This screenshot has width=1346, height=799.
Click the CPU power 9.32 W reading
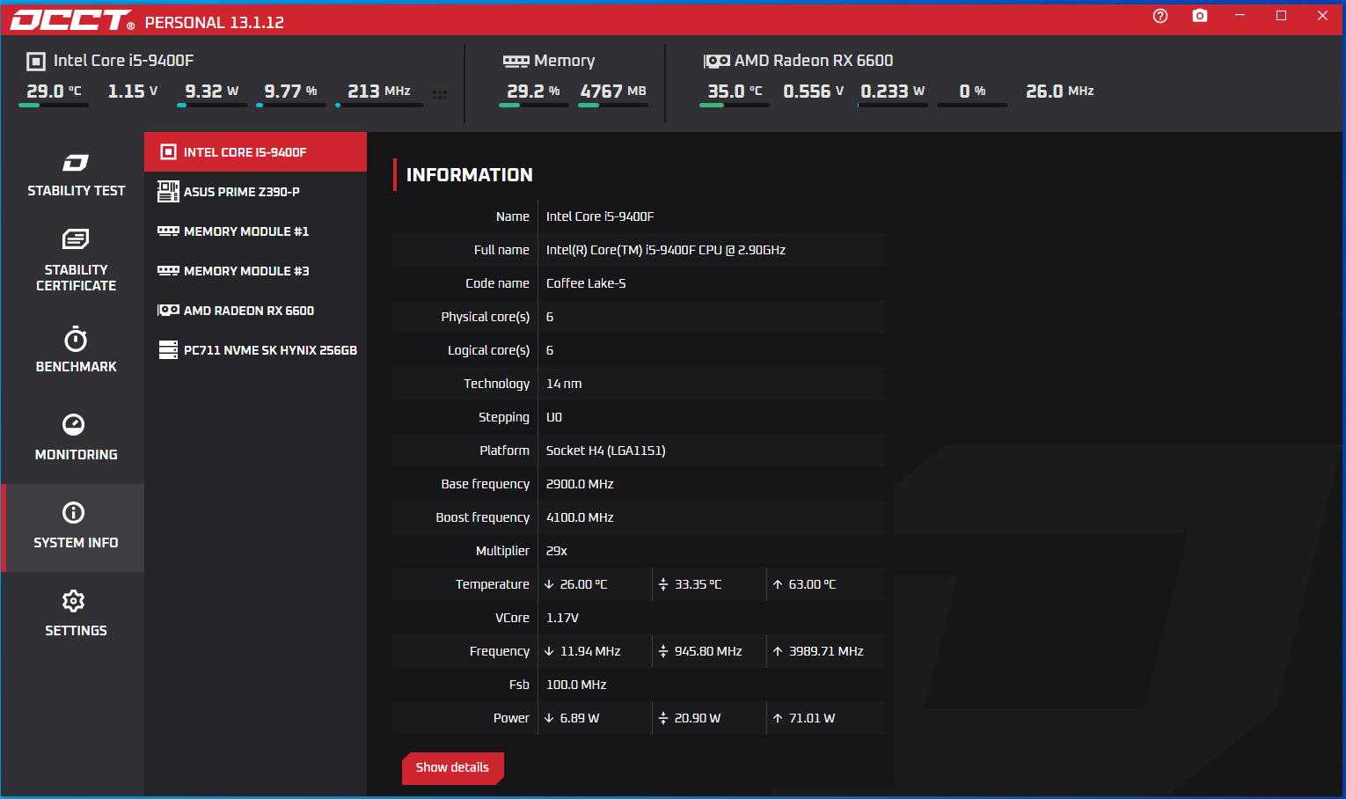pyautogui.click(x=212, y=92)
